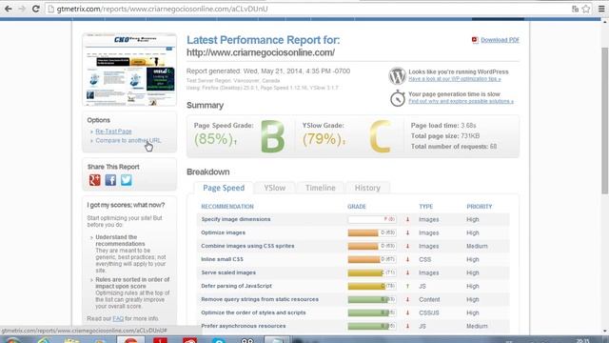Screen dimensions: 609x343
Task: Switch to the YSlow tab
Action: [275, 188]
